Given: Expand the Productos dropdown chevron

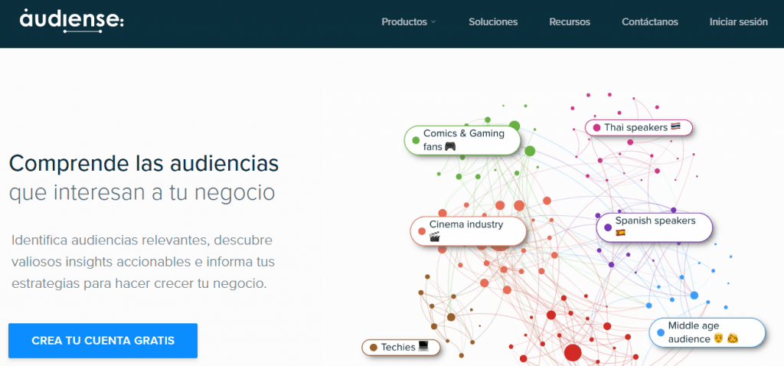Looking at the screenshot, I should coord(433,22).
